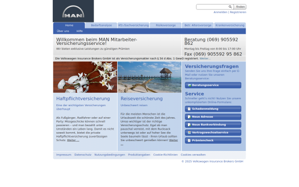Click the Beratungsservice button
The width and height of the screenshot is (299, 187).
click(x=213, y=85)
